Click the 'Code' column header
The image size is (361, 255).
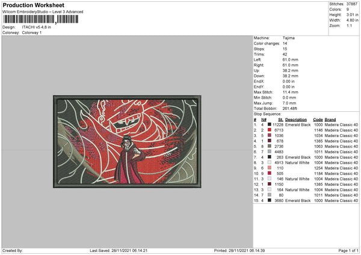(318, 120)
